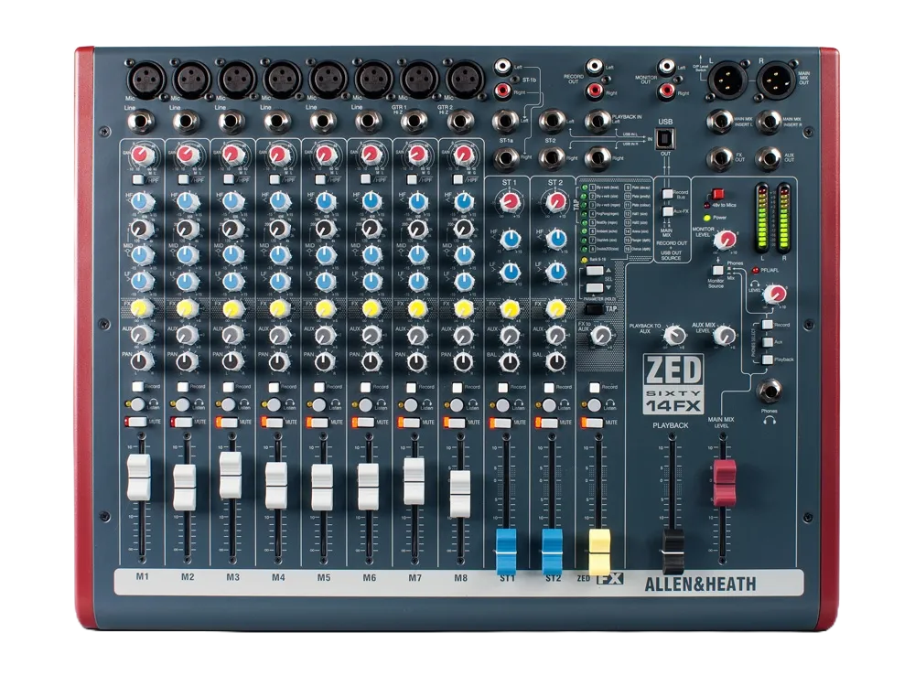Grab the blue ST1 fader
Image resolution: width=915 pixels, height=697 pixels.
(x=506, y=552)
